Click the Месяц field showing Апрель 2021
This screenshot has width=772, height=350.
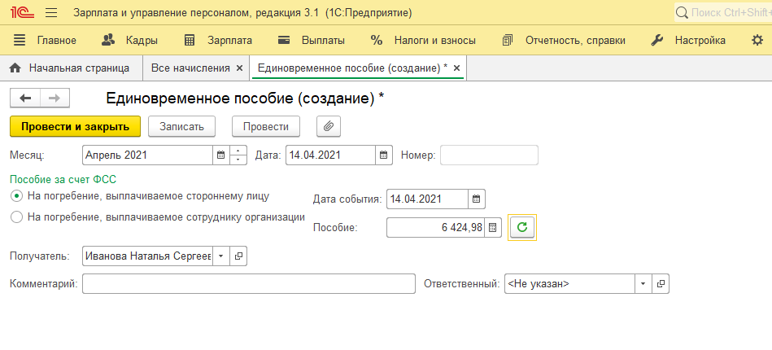click(148, 155)
